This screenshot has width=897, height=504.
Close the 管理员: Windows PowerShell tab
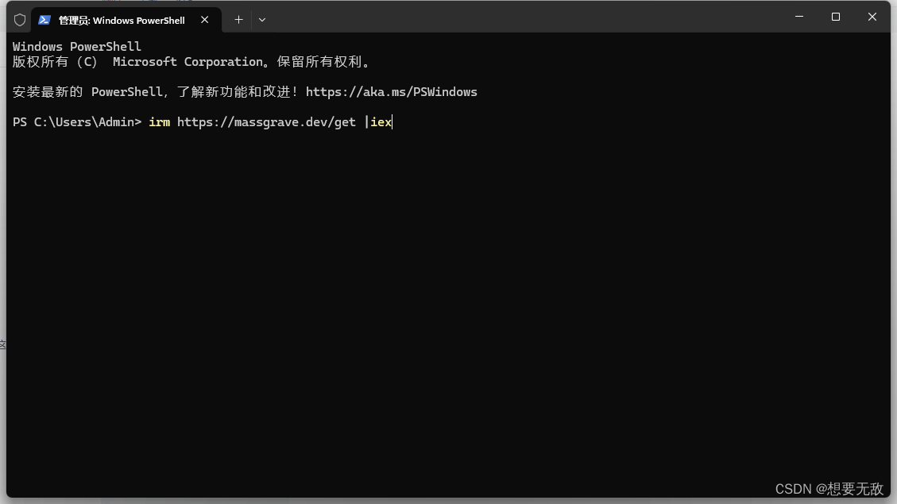point(204,20)
